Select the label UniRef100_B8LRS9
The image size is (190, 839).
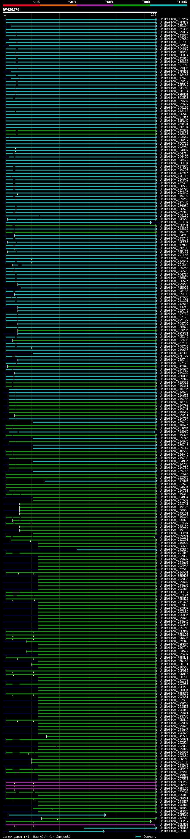[x=174, y=782]
